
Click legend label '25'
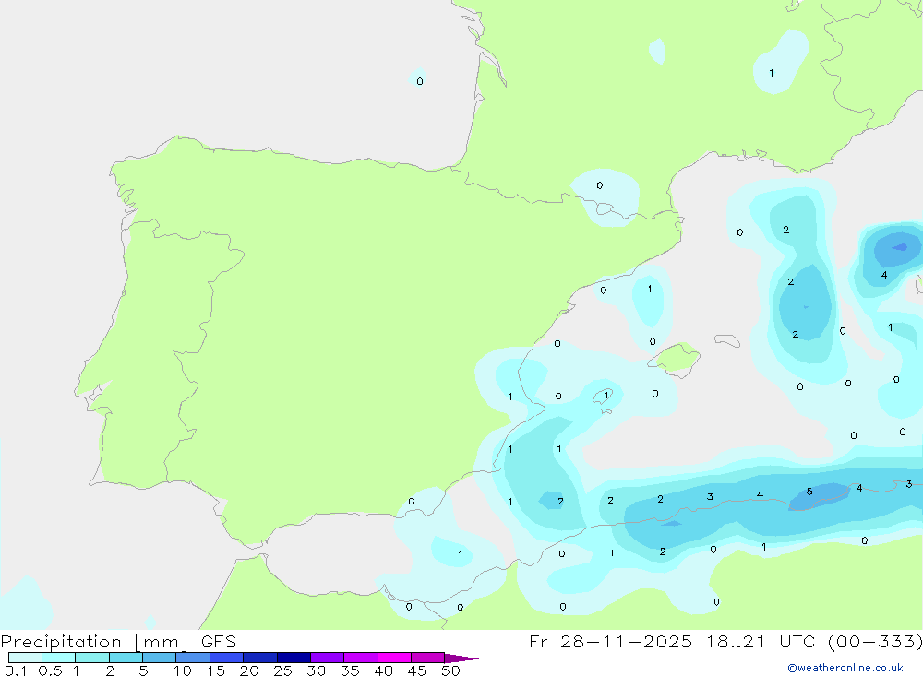coord(282,670)
